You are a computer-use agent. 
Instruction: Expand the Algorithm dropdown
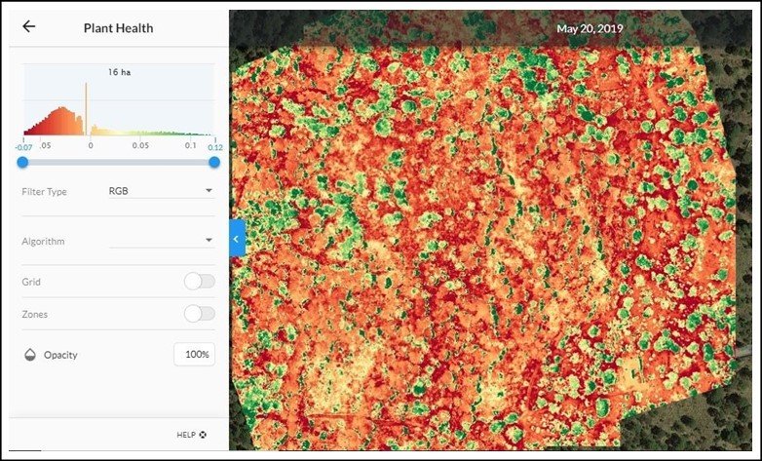pyautogui.click(x=209, y=241)
